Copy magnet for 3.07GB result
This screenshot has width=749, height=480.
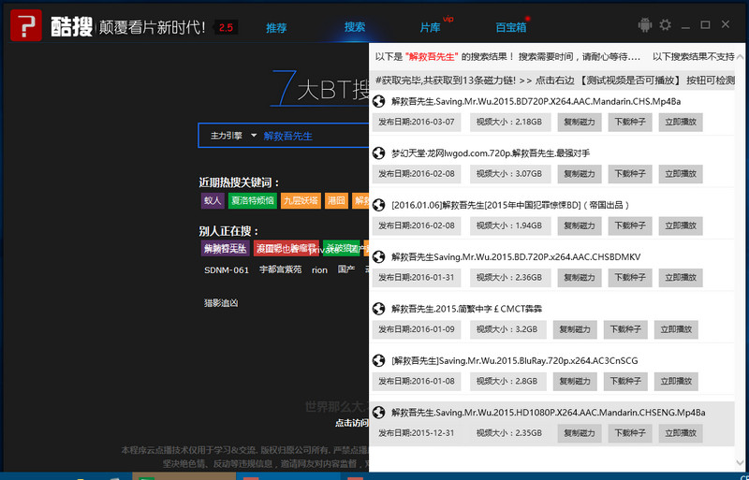pyautogui.click(x=580, y=174)
